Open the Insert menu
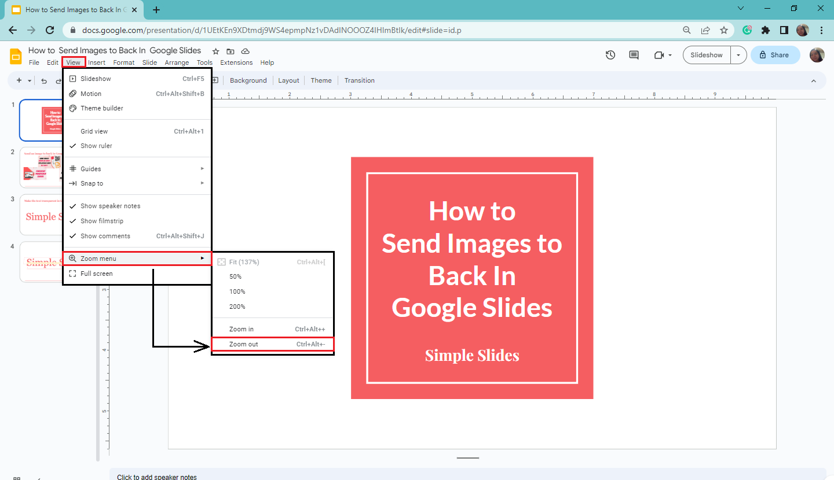834x480 pixels. point(97,62)
